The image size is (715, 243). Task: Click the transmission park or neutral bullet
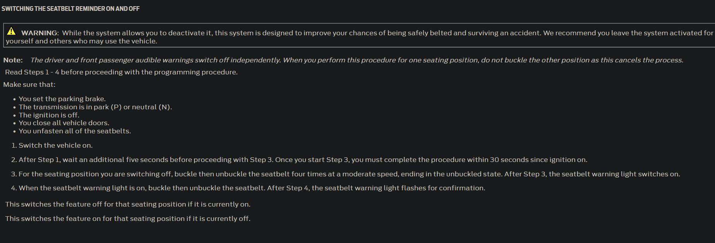pyautogui.click(x=95, y=107)
